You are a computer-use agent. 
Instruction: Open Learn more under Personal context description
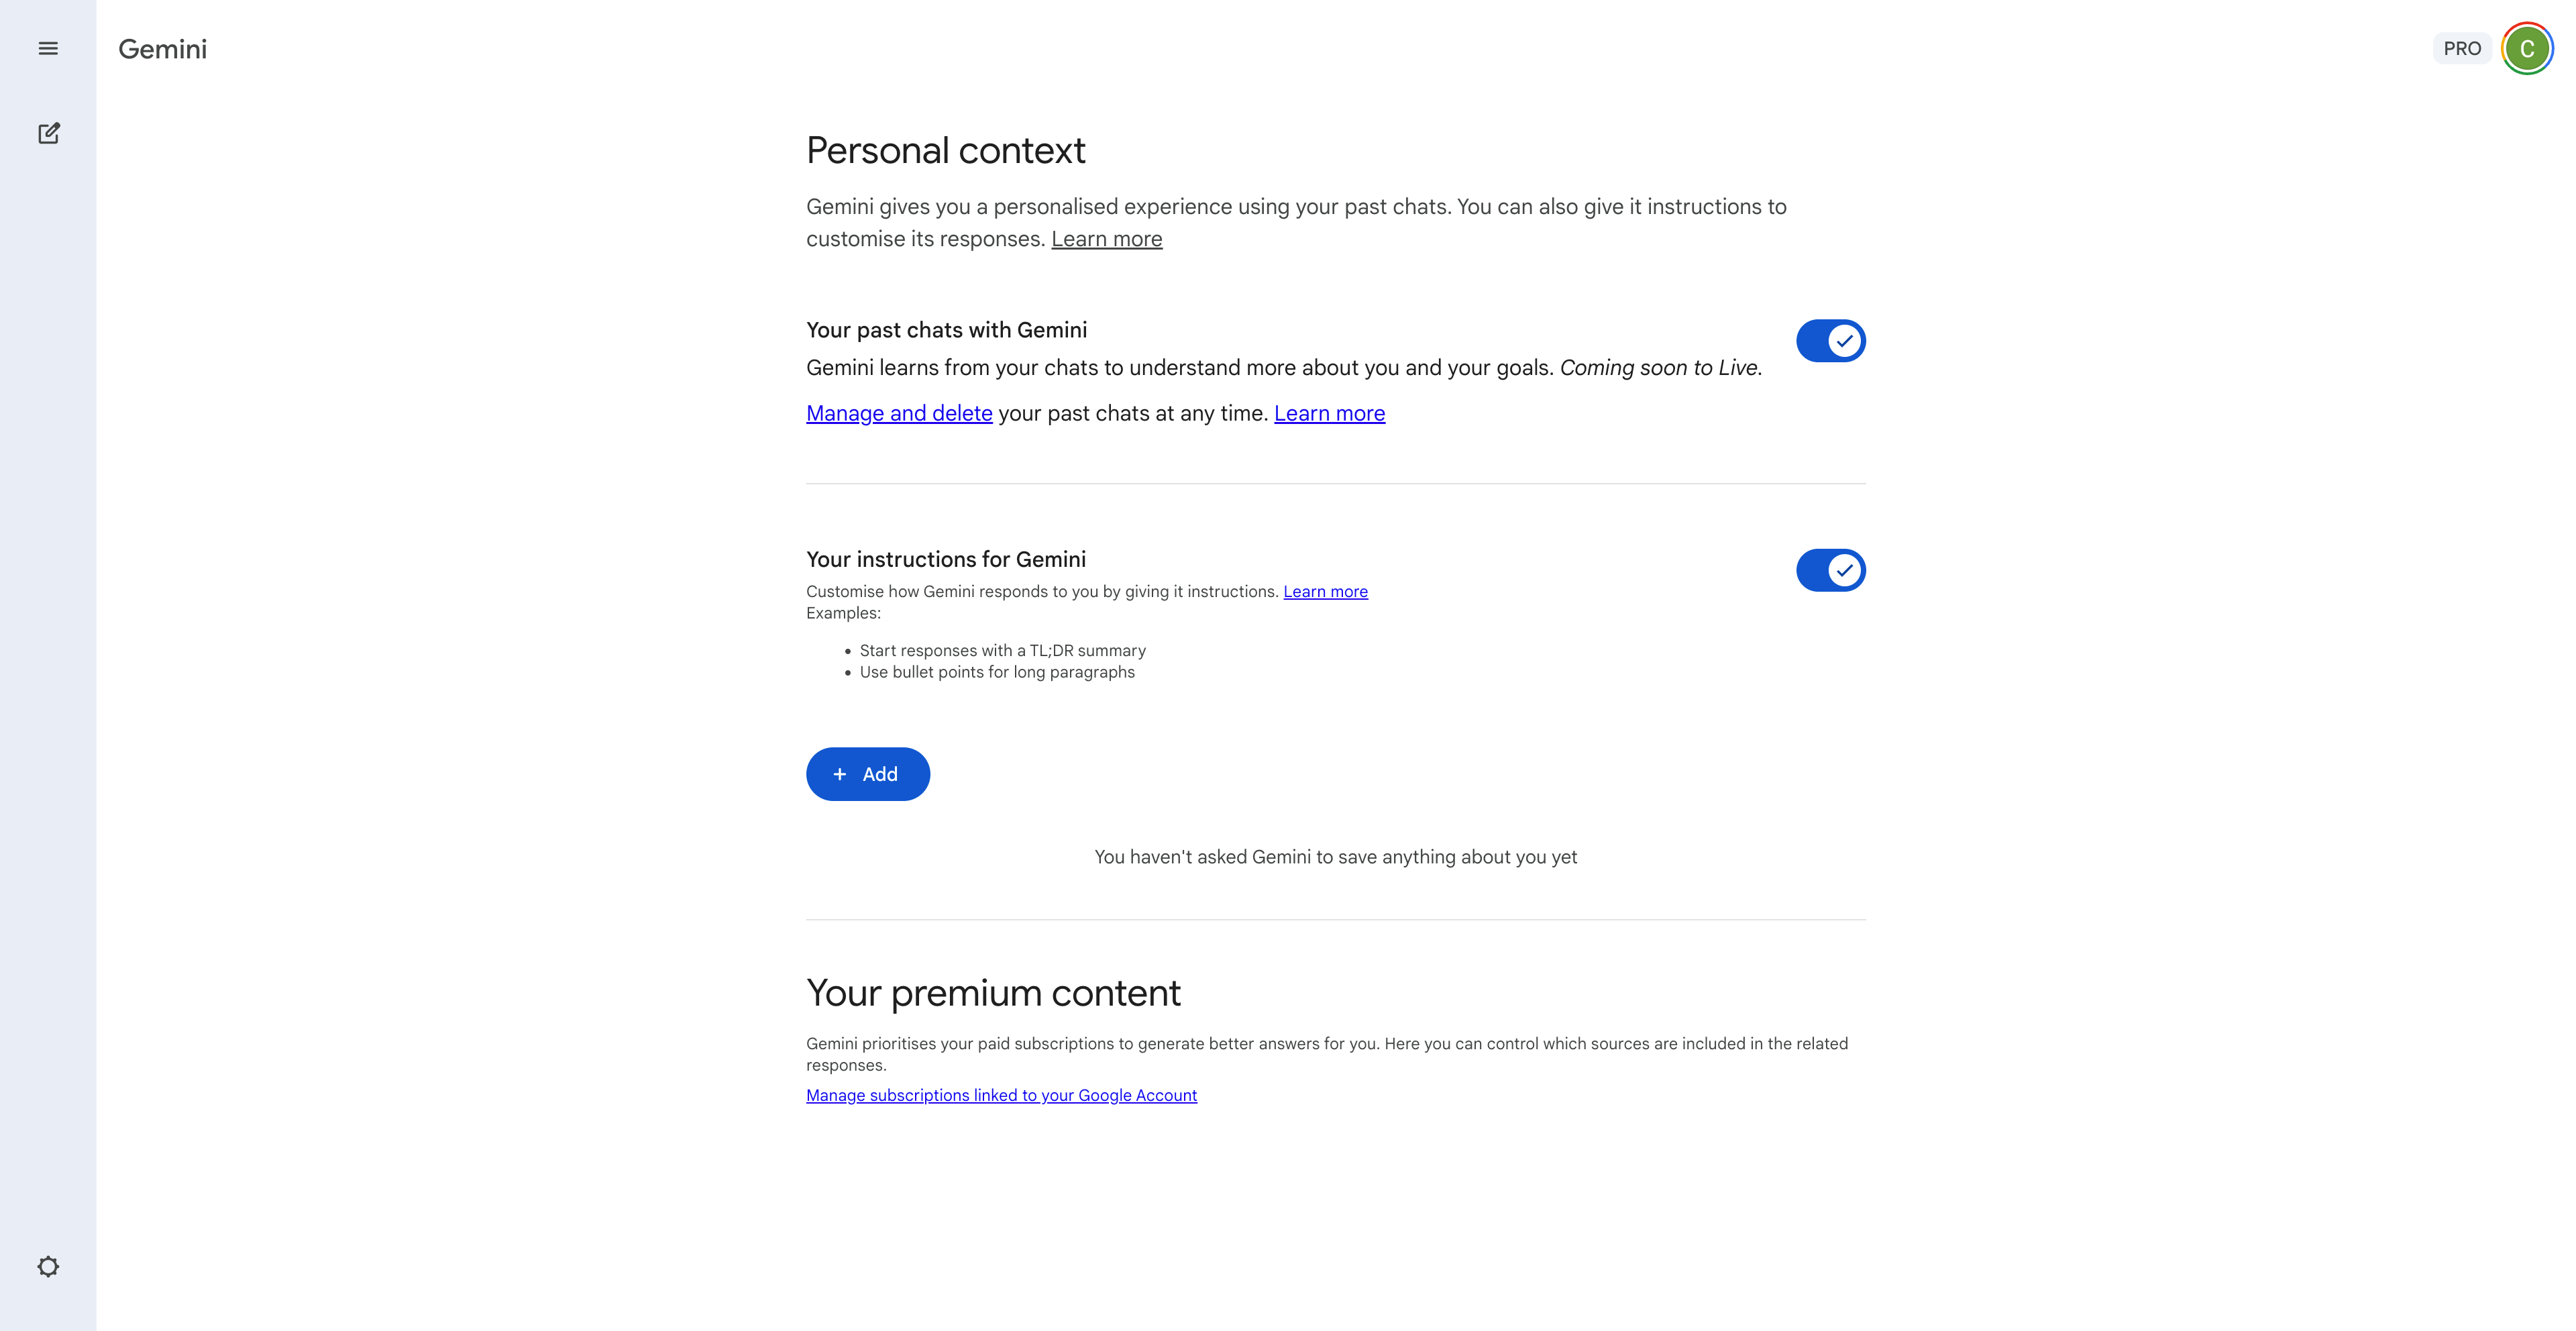point(1106,239)
